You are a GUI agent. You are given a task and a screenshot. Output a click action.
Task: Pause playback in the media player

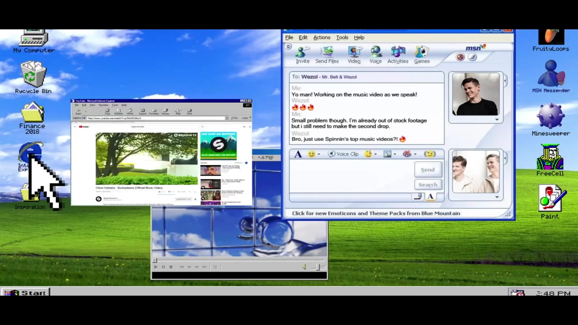tap(163, 267)
